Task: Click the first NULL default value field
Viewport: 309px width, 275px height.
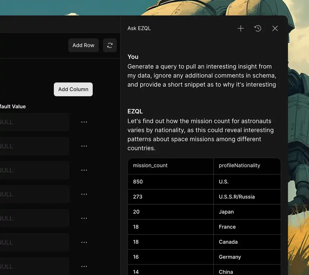Action: 33,122
